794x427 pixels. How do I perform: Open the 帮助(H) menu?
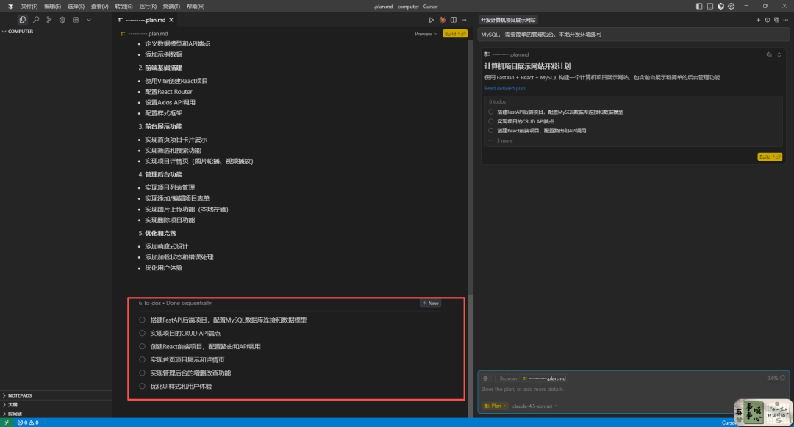196,6
